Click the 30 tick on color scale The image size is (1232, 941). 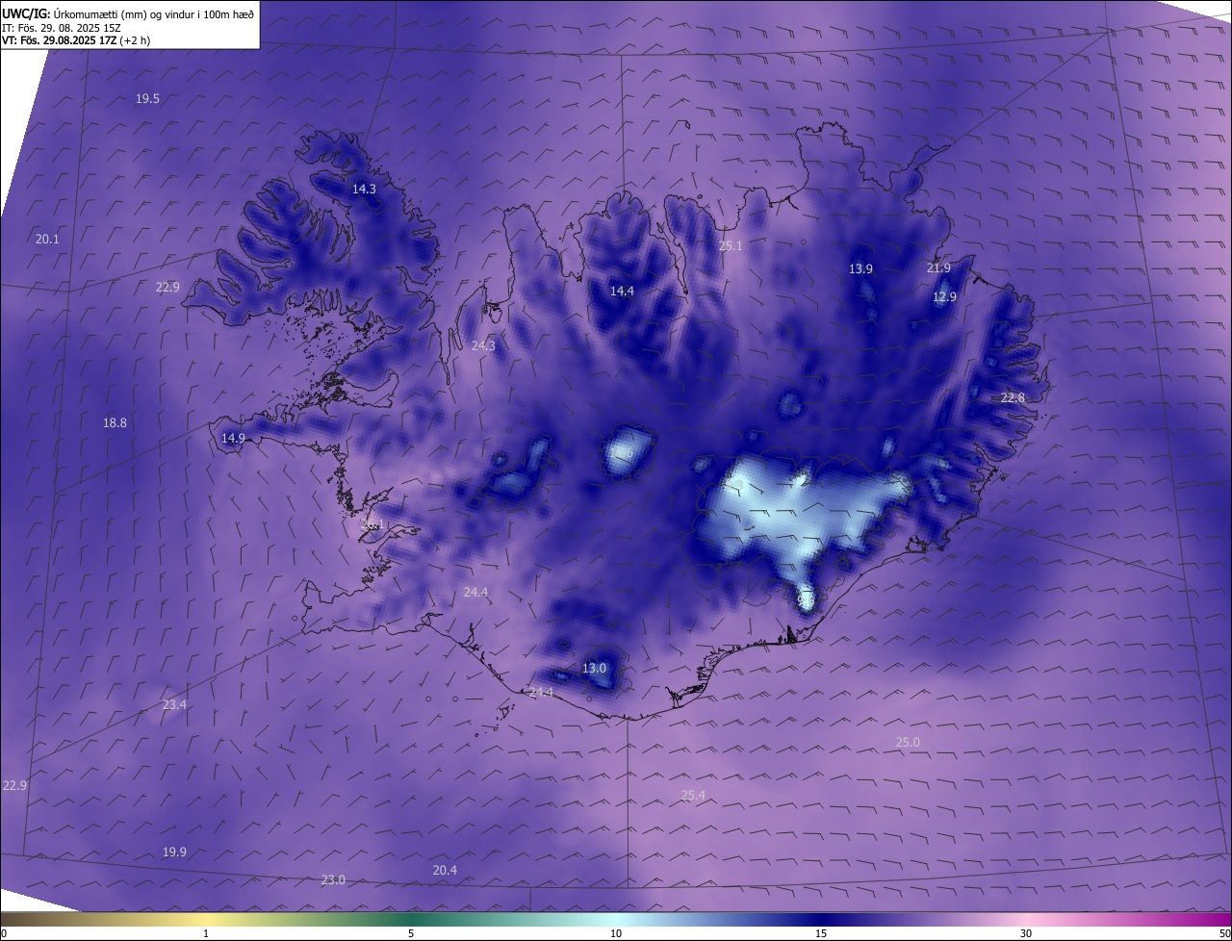click(x=1026, y=933)
